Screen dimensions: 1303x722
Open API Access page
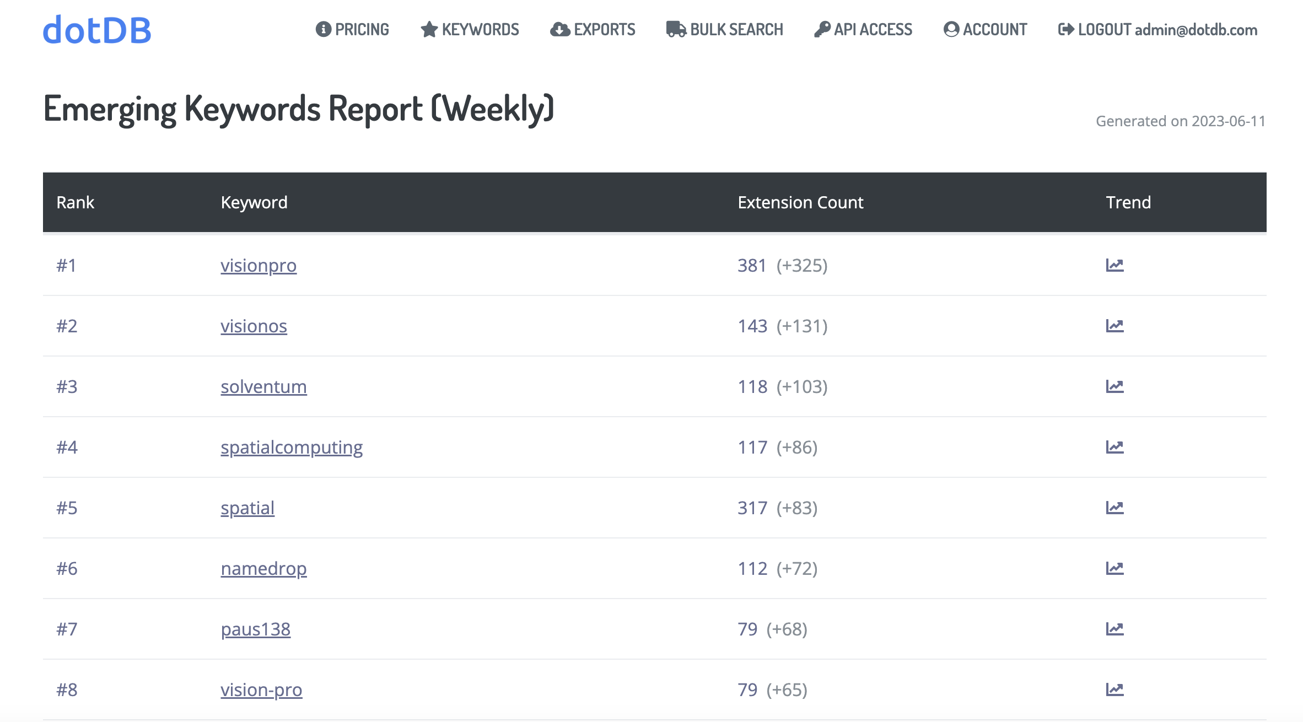point(863,29)
